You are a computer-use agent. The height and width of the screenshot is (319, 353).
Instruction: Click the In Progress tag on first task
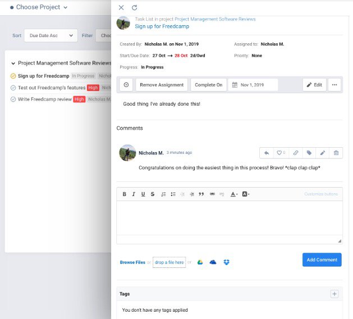pos(83,76)
